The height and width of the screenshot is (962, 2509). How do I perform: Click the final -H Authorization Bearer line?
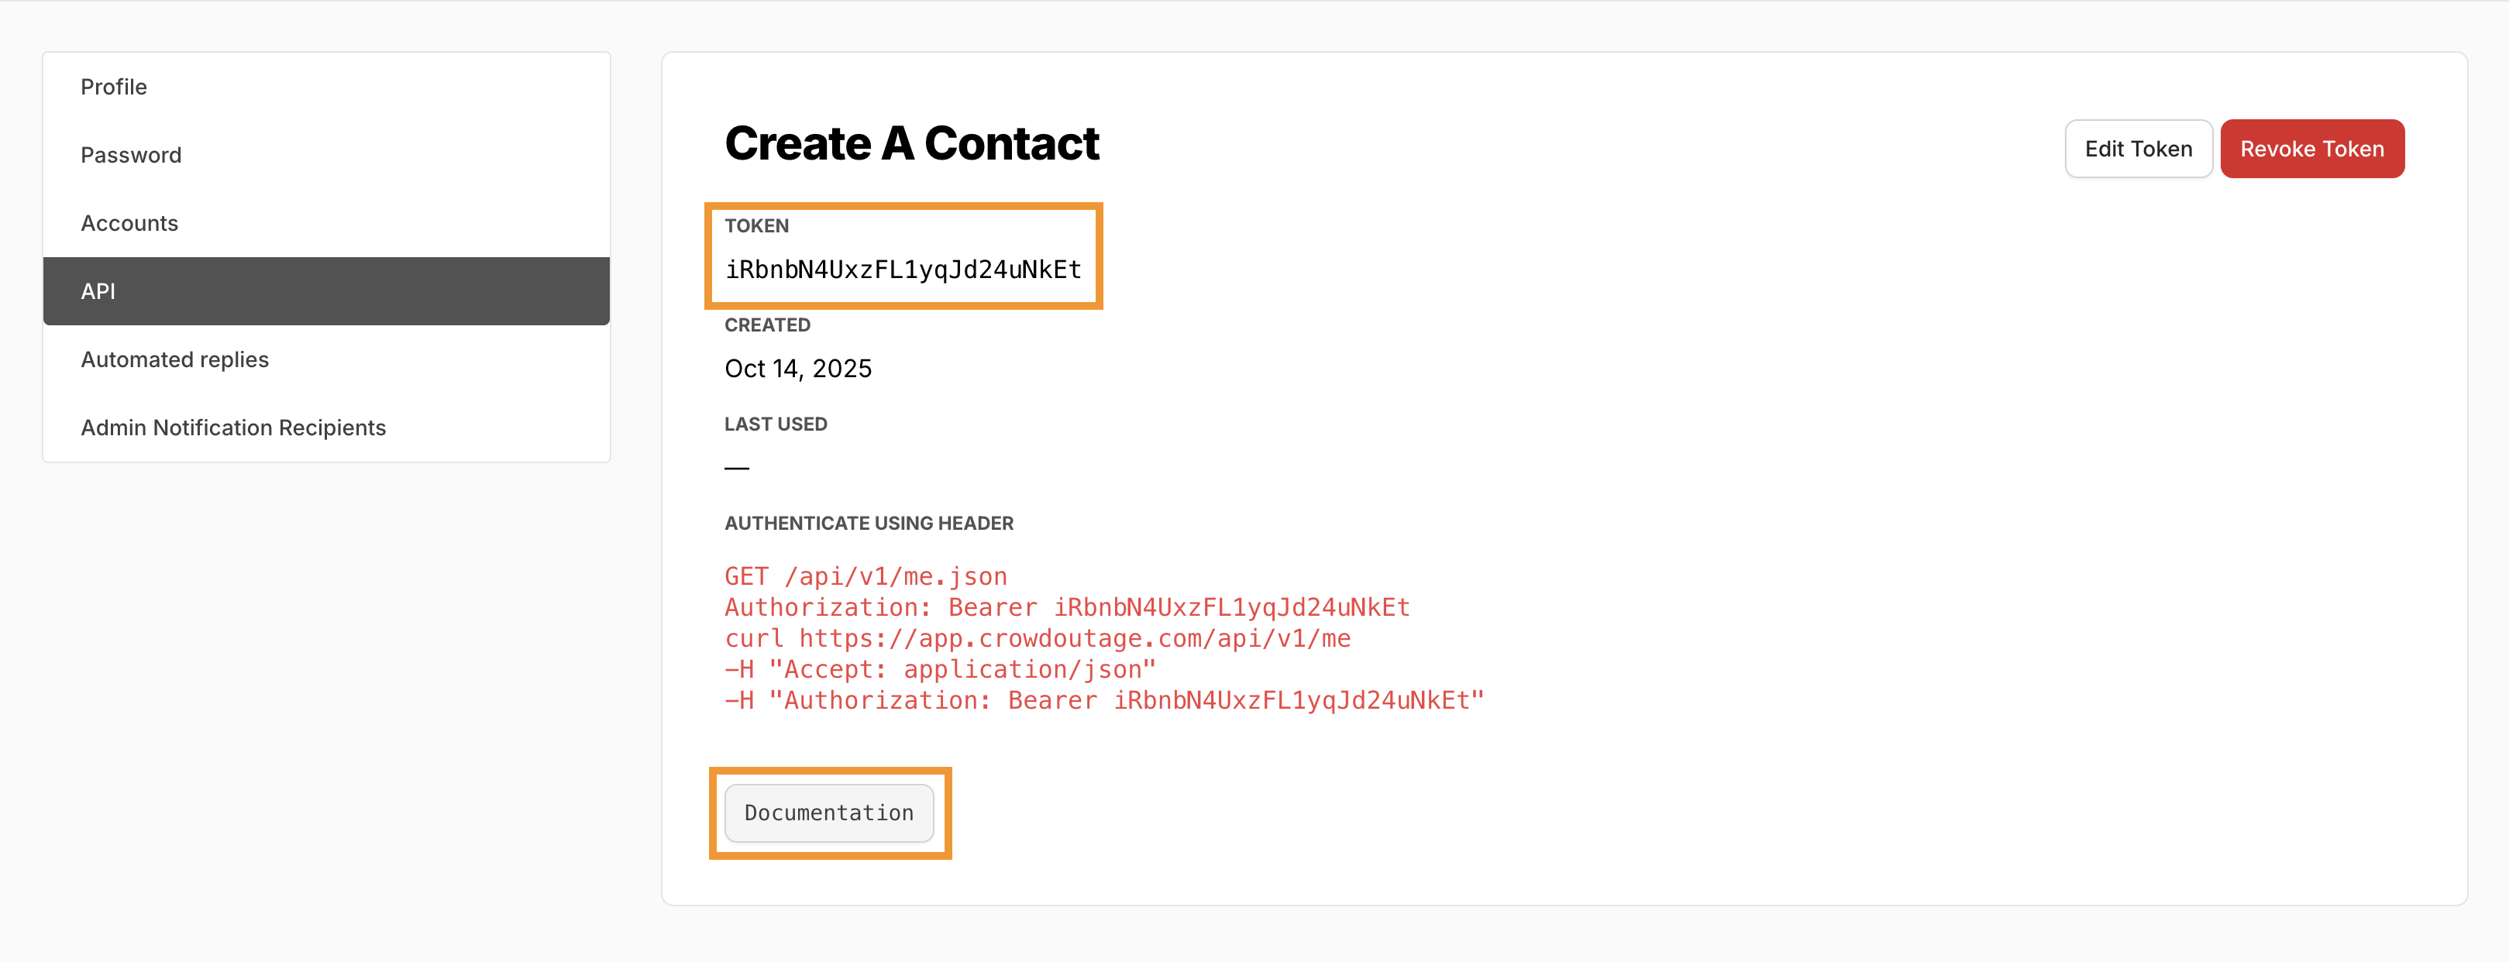[x=1103, y=701]
